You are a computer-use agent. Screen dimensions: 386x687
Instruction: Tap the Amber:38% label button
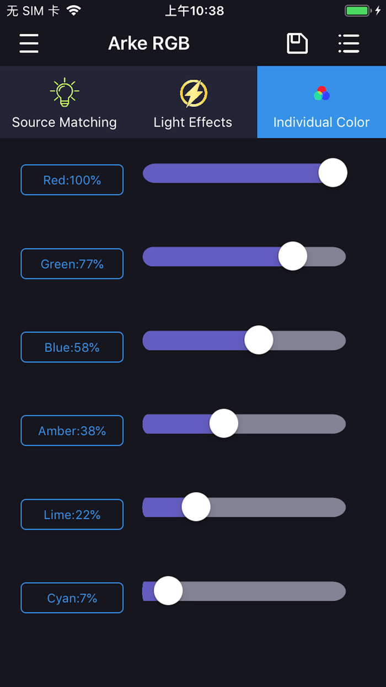tap(72, 430)
